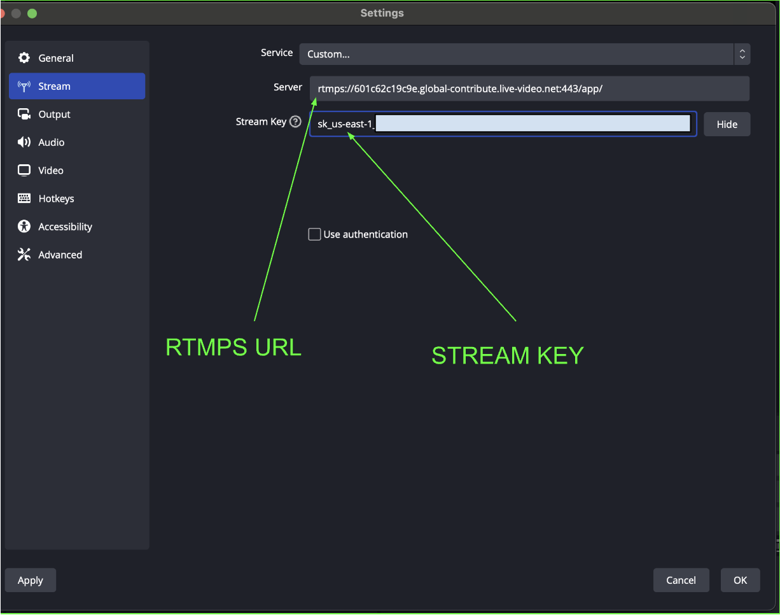Confirm settings with the OK button
The height and width of the screenshot is (615, 780).
click(740, 580)
